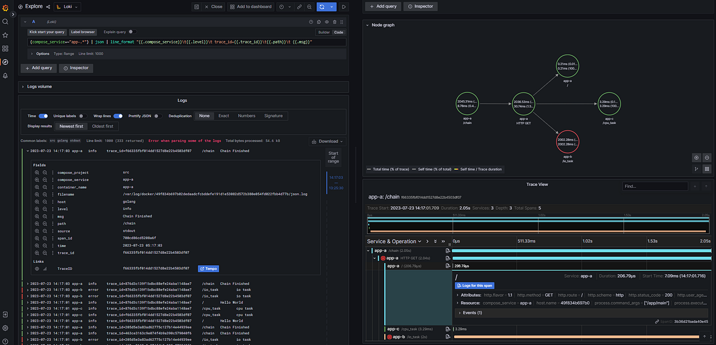Open Explore from the left sidebar compass icon
Image resolution: width=716 pixels, height=345 pixels.
(x=6, y=61)
